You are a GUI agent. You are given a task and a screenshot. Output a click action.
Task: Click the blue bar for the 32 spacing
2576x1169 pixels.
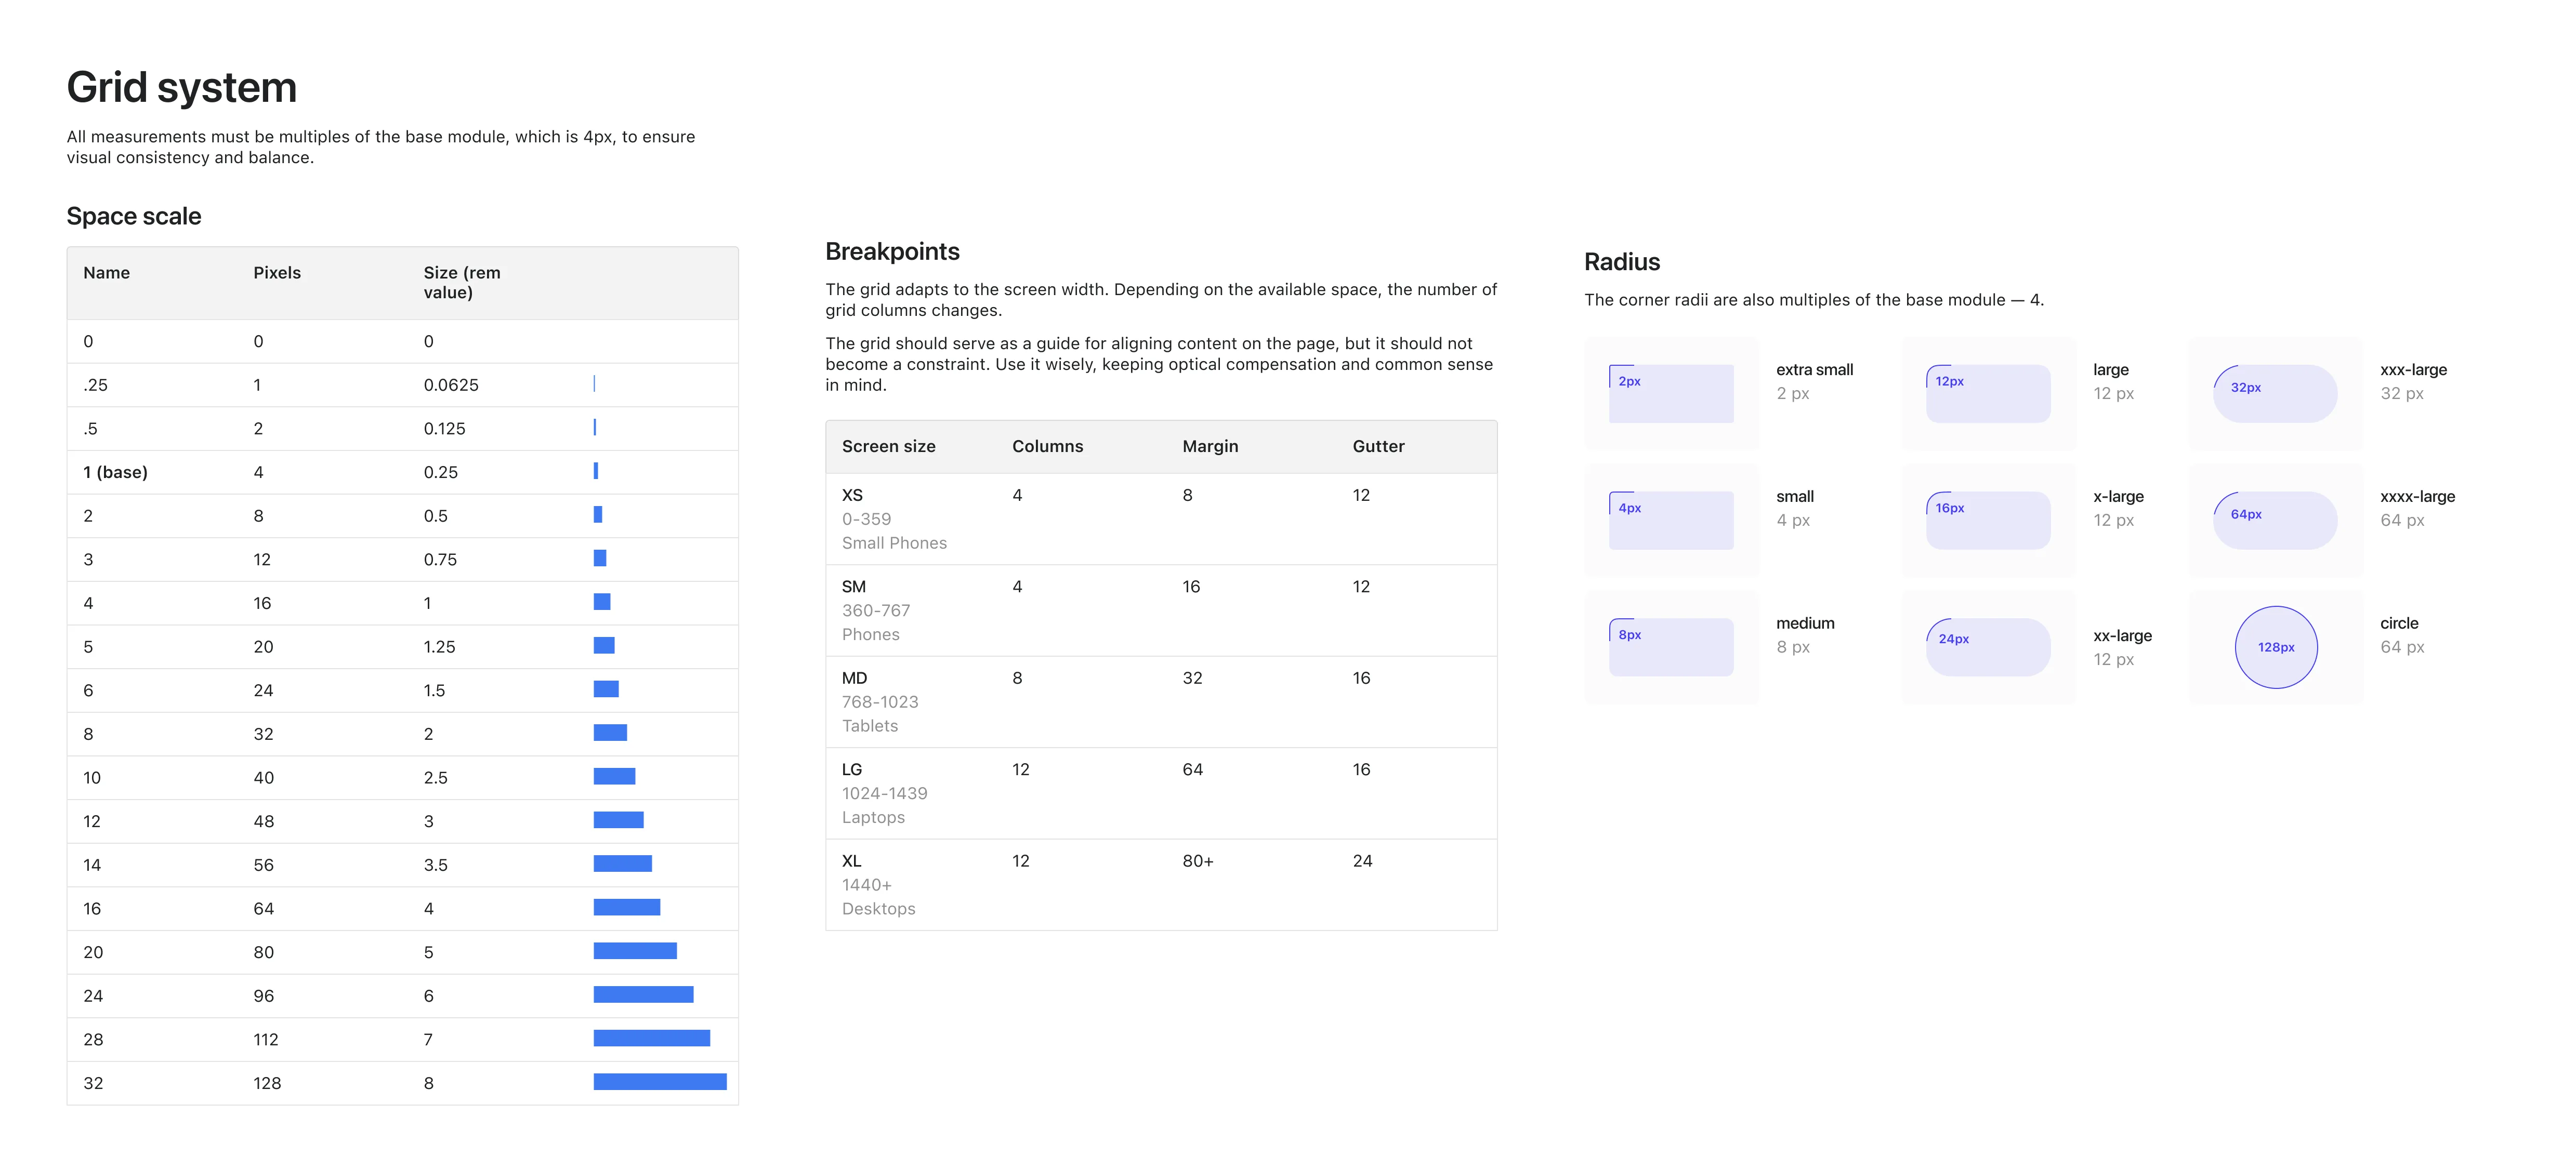pyautogui.click(x=660, y=1082)
